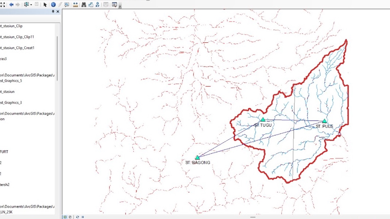Image resolution: width=390 pixels, height=219 pixels.
Task: Expand the toolbar options overflow arrow
Action: click(120, 6)
